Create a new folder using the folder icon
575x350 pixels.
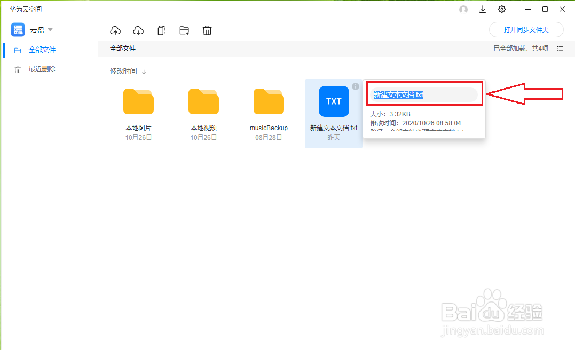[184, 30]
